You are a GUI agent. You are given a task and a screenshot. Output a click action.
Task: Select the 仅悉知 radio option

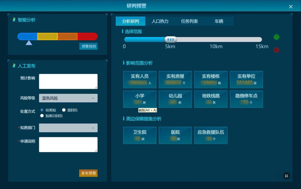(x=42, y=110)
